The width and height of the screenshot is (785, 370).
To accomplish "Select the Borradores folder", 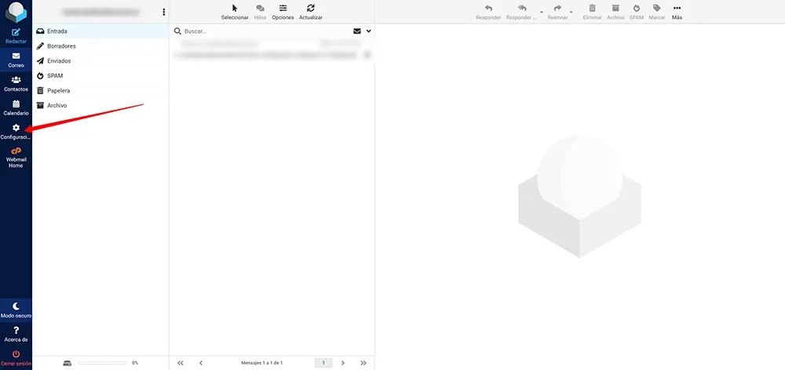I will (x=61, y=46).
